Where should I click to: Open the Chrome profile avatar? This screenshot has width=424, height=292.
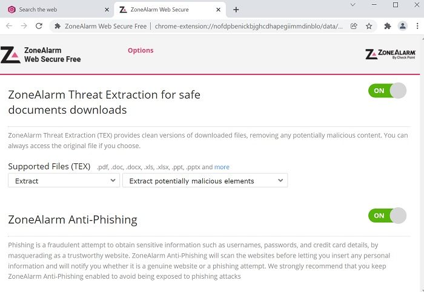click(403, 26)
